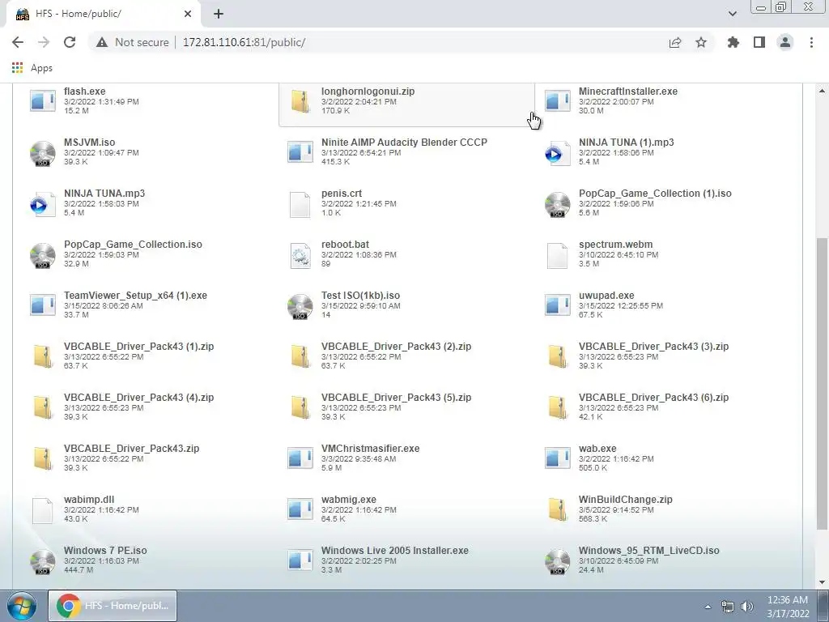Click the MinecraftInstaller.exe icon
The image size is (829, 622).
557,100
